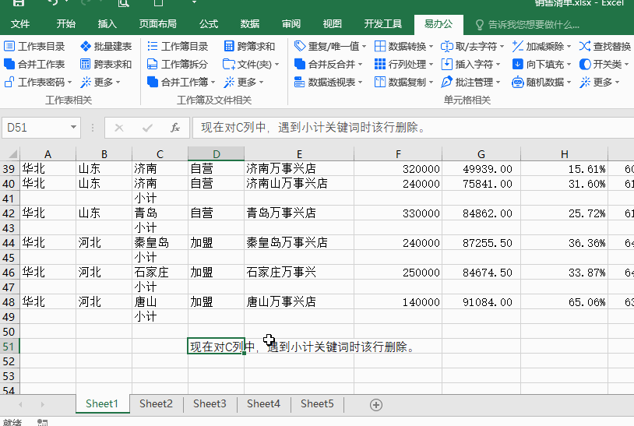The image size is (634, 426).
Task: Click 工作簿目录 list icon
Action: 152,46
